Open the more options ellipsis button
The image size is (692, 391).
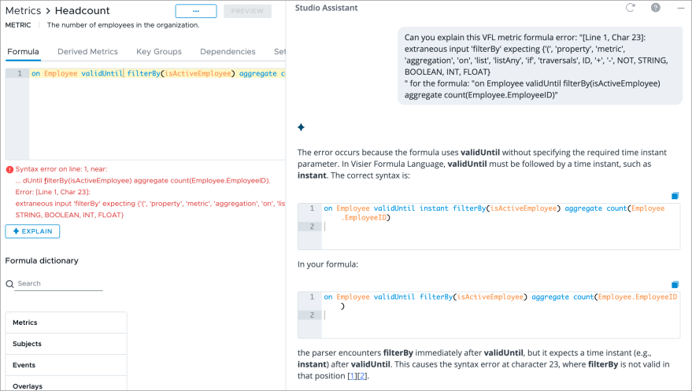tap(196, 11)
